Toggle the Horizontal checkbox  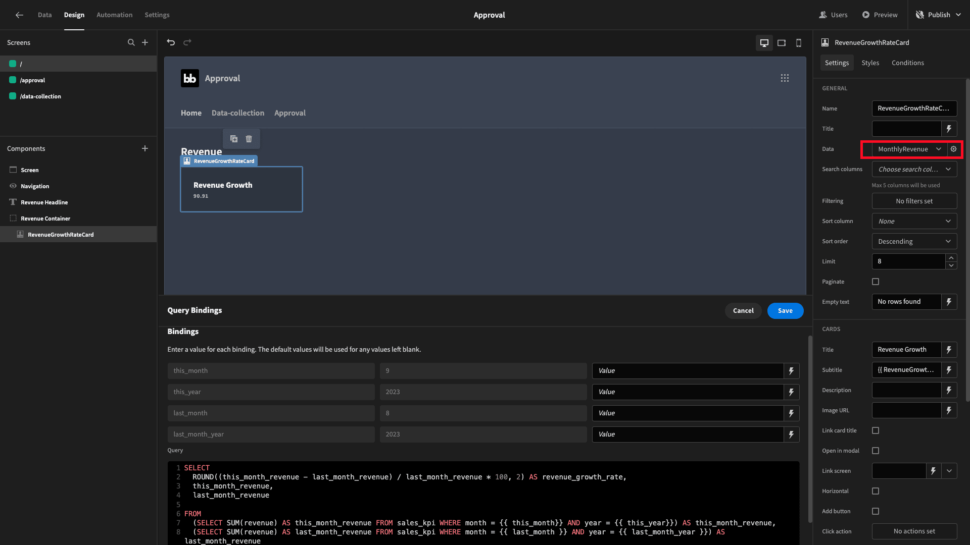876,491
